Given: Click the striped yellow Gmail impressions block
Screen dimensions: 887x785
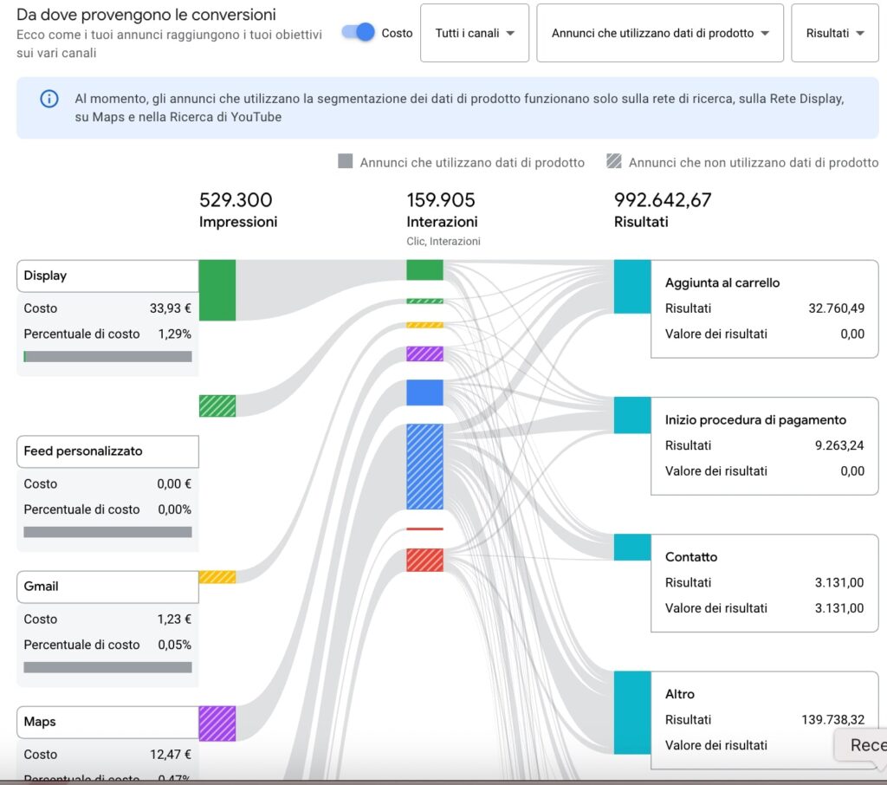Looking at the screenshot, I should [x=217, y=577].
